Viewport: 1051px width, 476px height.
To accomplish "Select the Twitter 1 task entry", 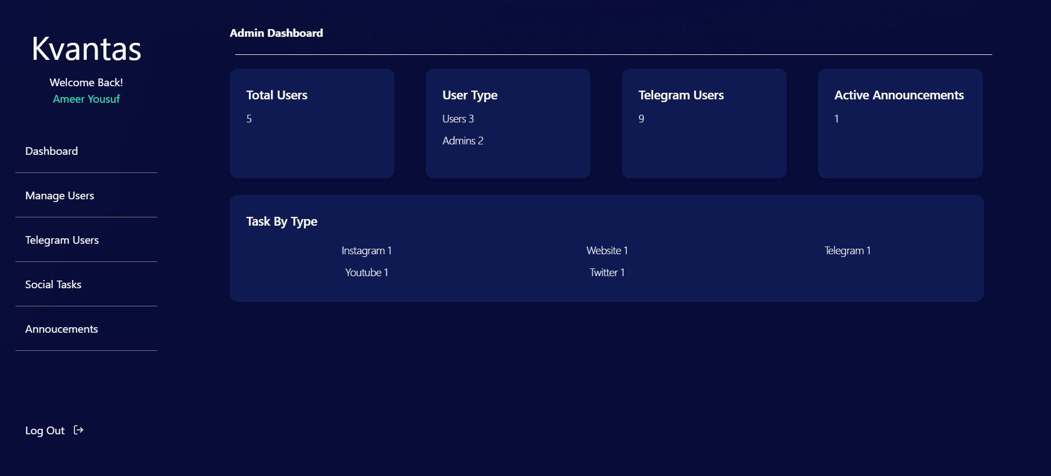I will (x=607, y=272).
